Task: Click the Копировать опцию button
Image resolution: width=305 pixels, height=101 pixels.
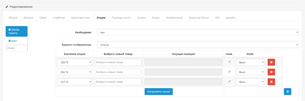Action: [x=159, y=92]
